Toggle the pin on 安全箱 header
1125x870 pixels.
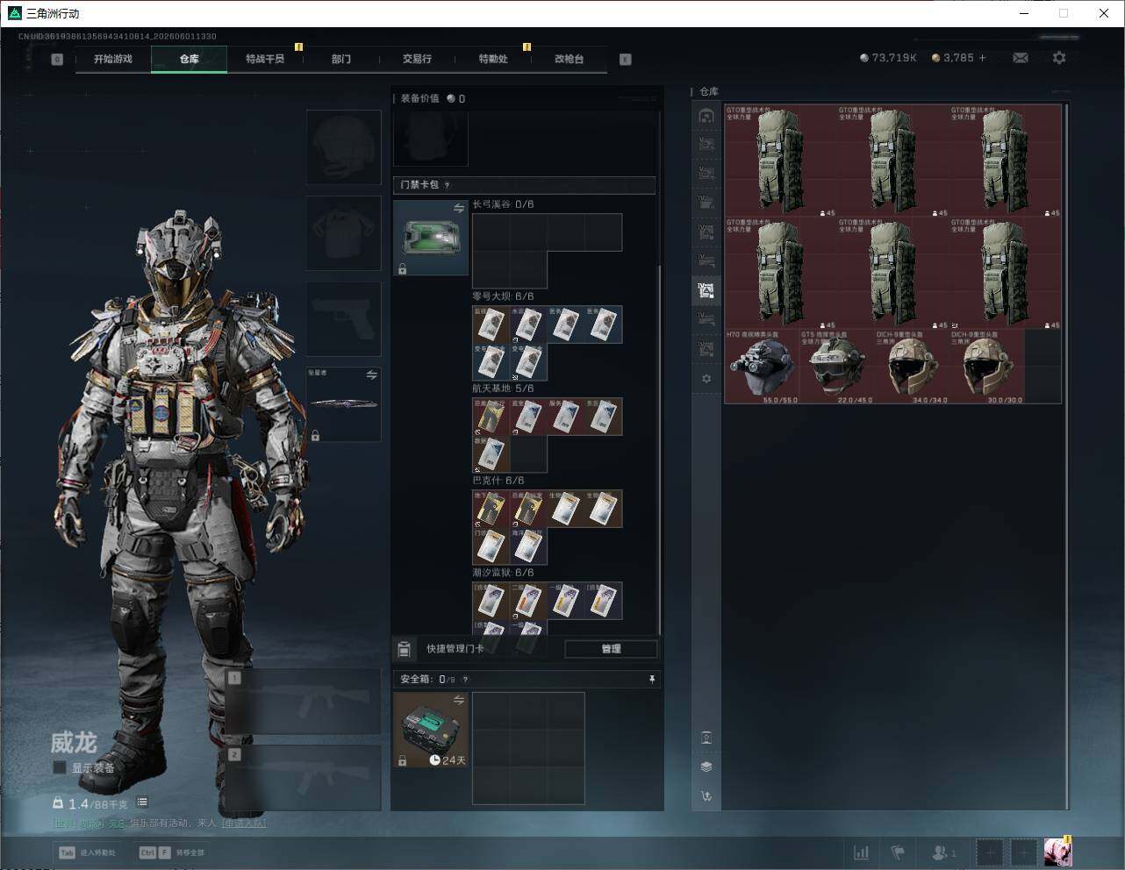(652, 680)
